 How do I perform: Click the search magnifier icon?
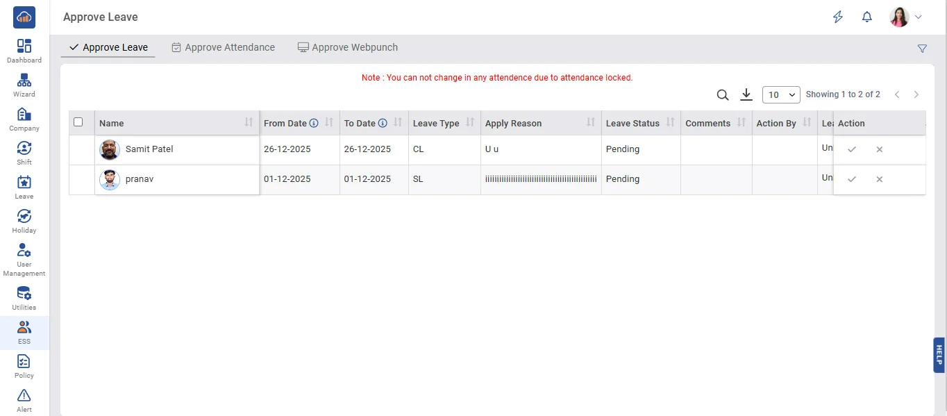pos(723,95)
